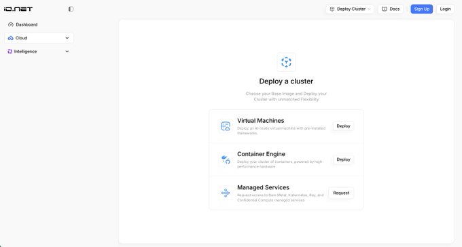The width and height of the screenshot is (462, 247).
Task: Click the Deploy a cluster heading
Action: tap(286, 81)
